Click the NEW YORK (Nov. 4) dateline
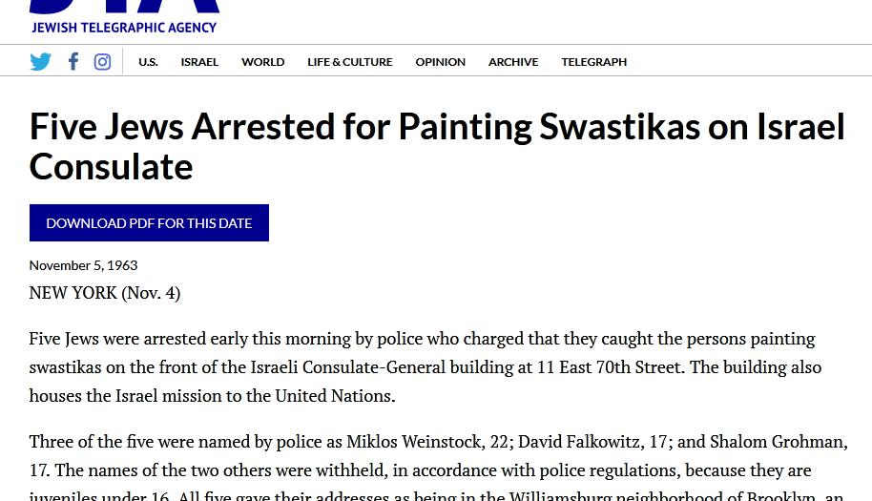The height and width of the screenshot is (501, 872). (105, 293)
